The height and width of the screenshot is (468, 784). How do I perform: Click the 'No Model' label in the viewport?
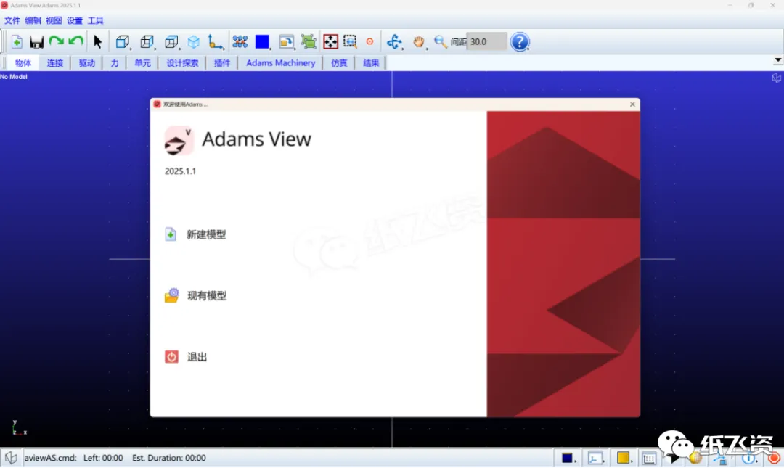click(14, 77)
